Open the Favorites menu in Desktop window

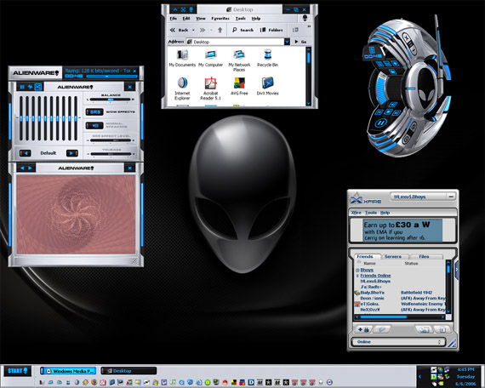pyautogui.click(x=220, y=18)
